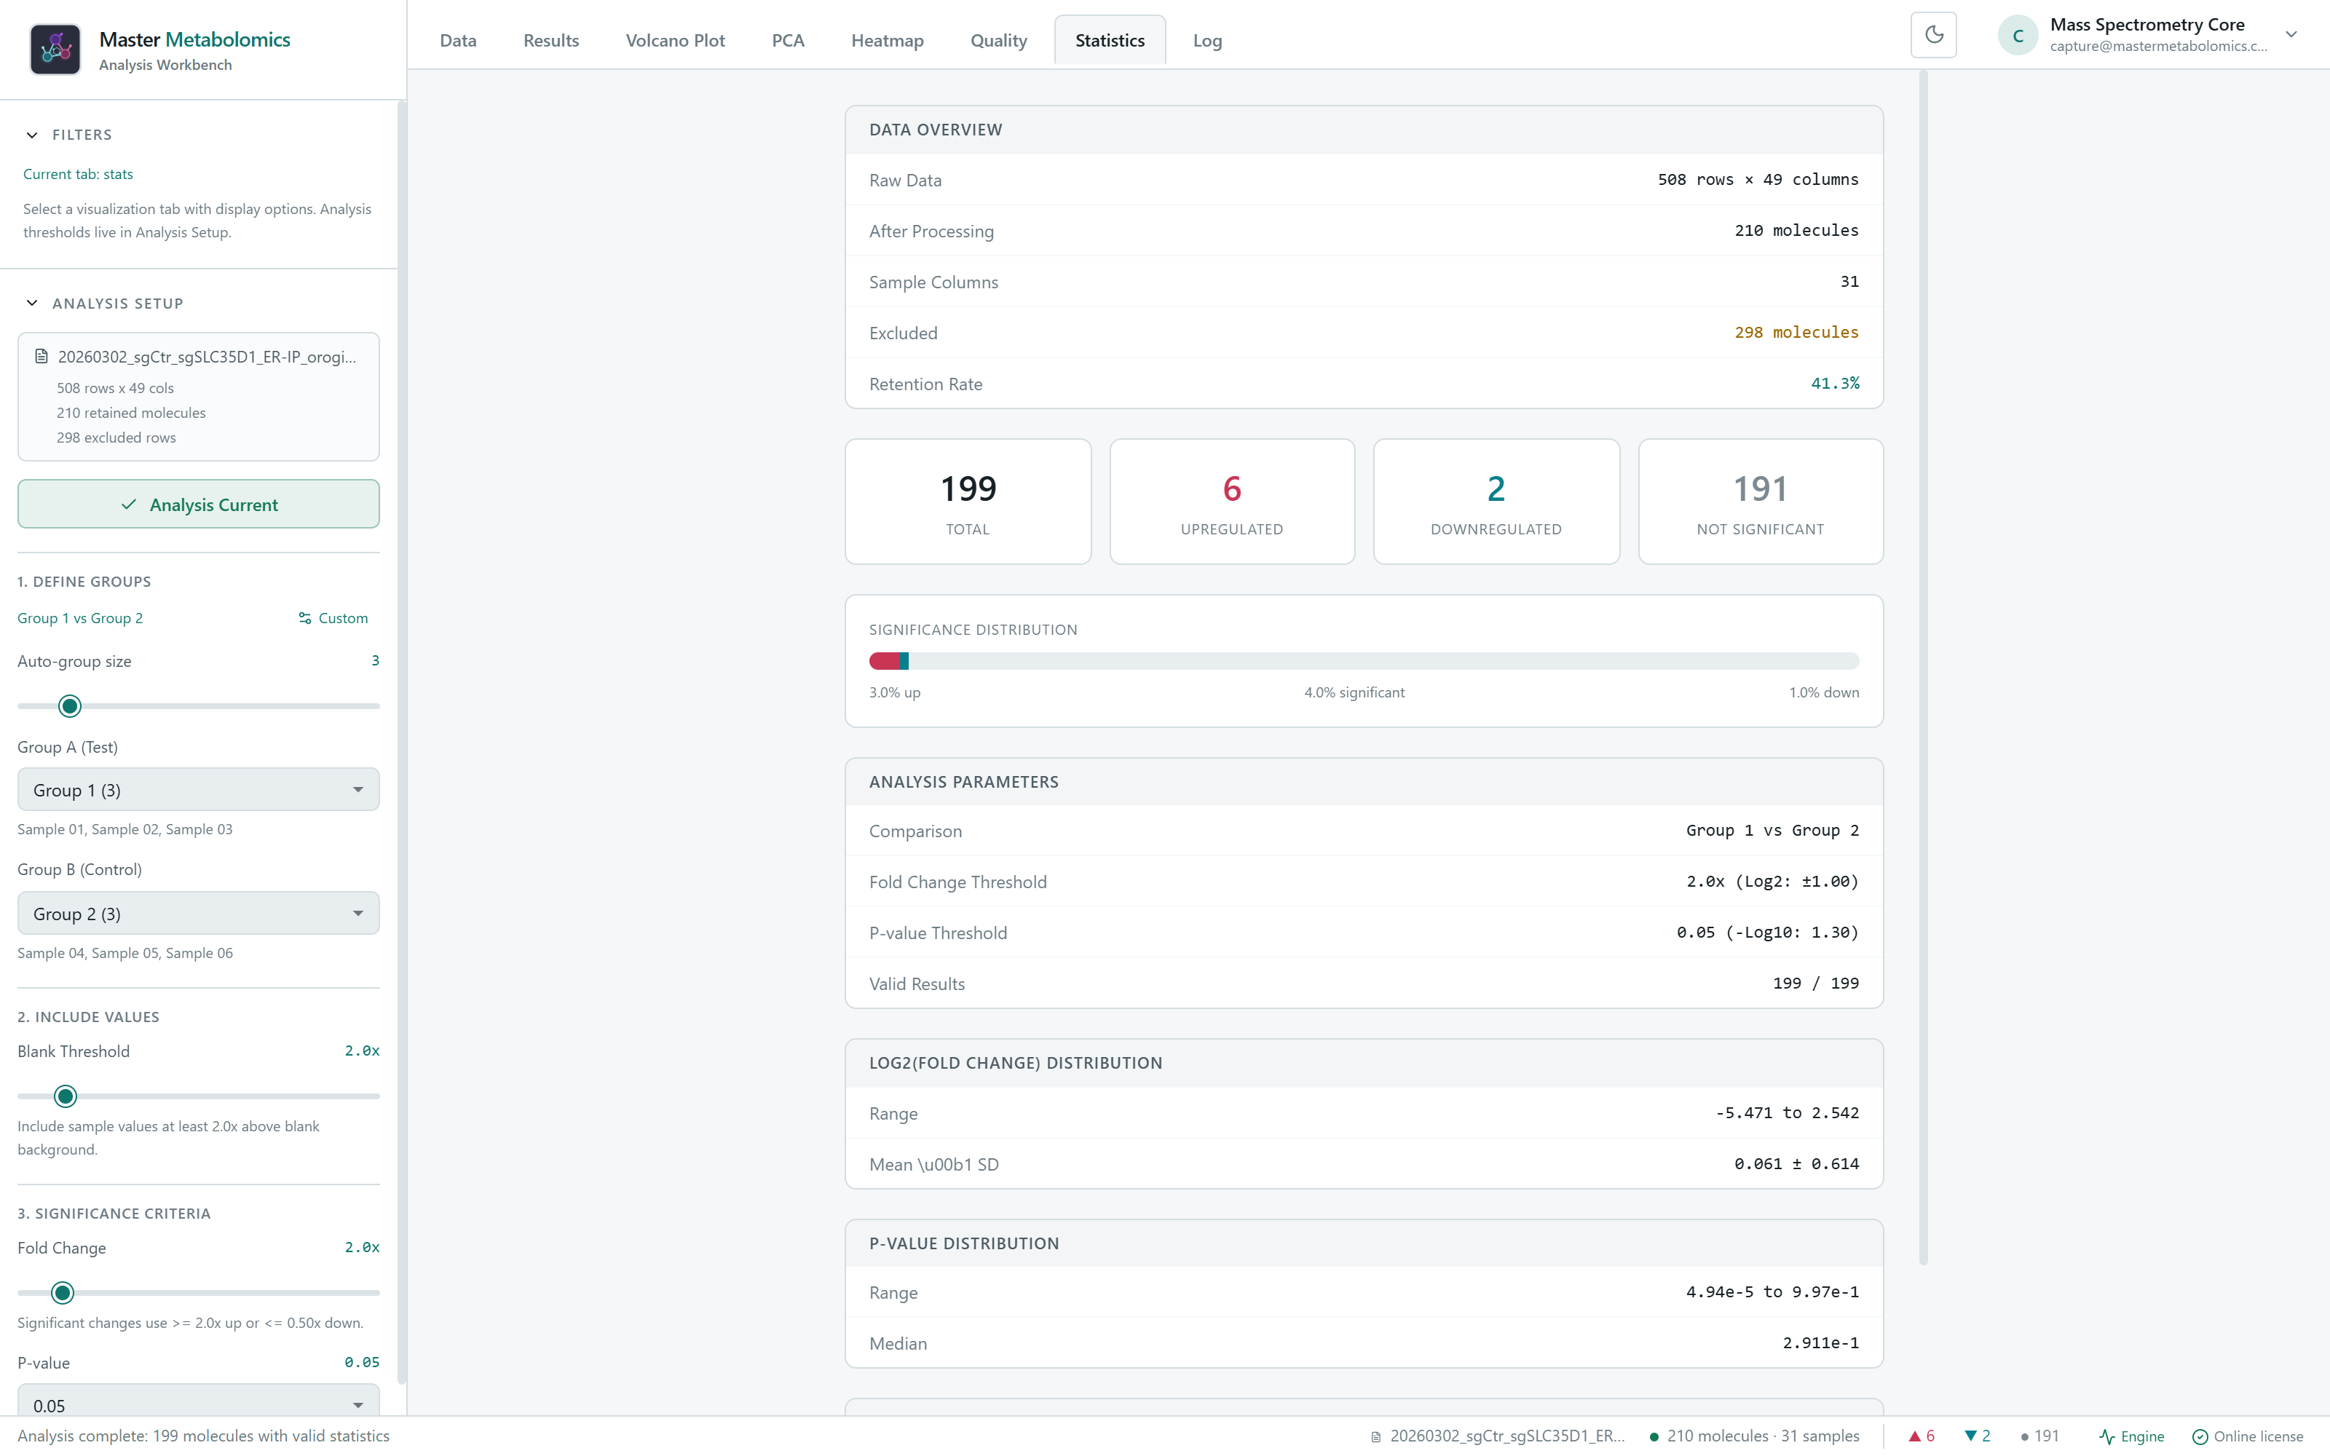Click the Group 1 vs Group 2 link

(x=80, y=618)
